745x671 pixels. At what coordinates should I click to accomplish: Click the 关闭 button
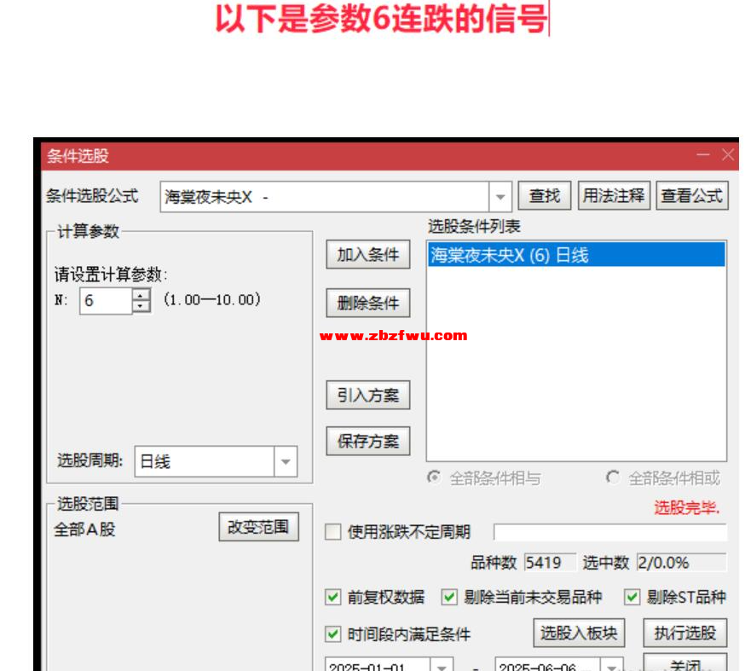[684, 663]
